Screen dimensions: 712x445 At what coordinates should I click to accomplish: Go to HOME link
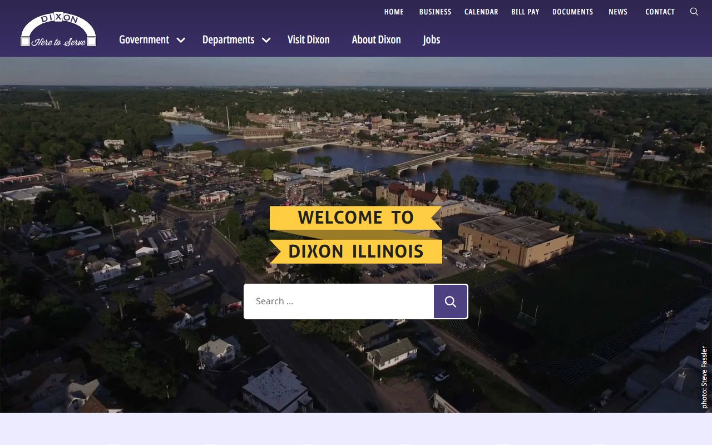[394, 12]
